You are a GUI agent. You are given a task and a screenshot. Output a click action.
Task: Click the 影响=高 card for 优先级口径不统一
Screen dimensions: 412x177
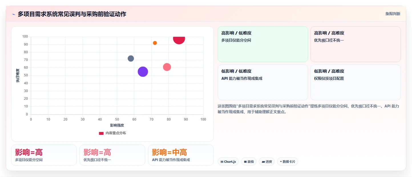112,155
